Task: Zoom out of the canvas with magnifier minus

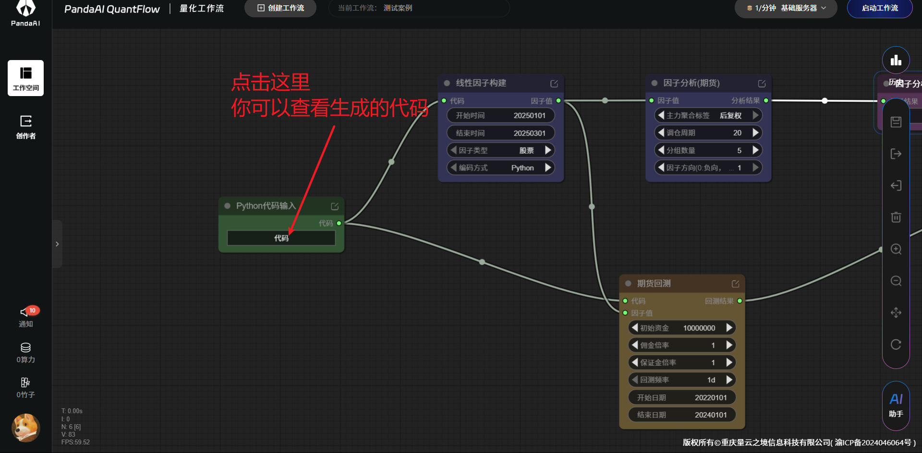Action: point(896,281)
